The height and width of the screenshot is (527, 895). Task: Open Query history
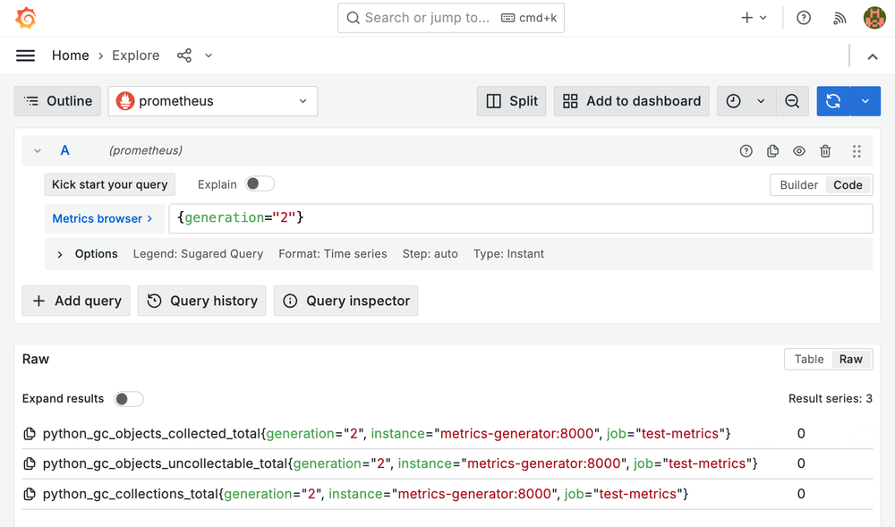[202, 301]
